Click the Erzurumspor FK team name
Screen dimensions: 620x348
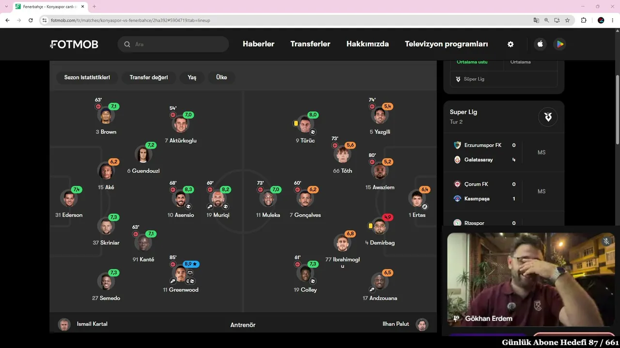tap(483, 145)
